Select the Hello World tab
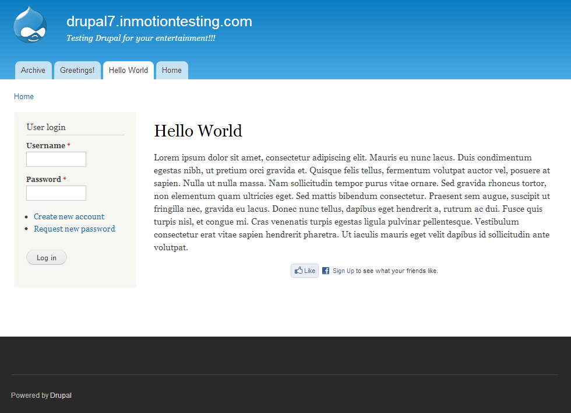The height and width of the screenshot is (413, 571). tap(128, 70)
